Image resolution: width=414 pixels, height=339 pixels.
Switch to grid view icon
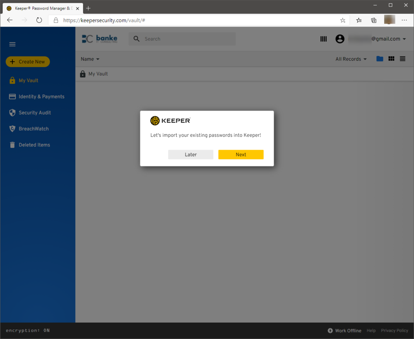click(x=391, y=59)
